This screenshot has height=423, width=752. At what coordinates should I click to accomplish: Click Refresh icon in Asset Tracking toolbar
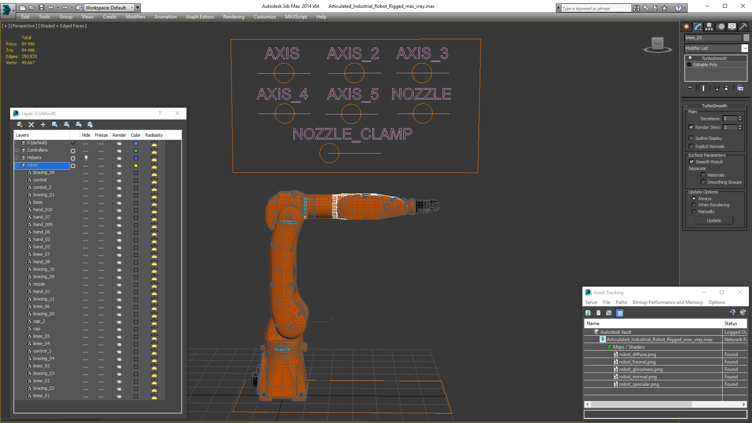[588, 313]
